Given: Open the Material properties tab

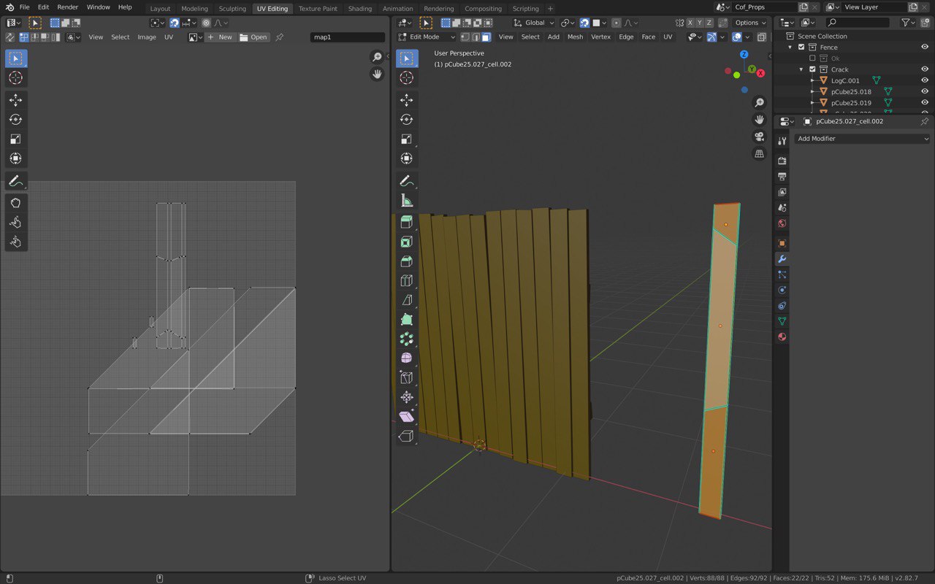Looking at the screenshot, I should 782,337.
